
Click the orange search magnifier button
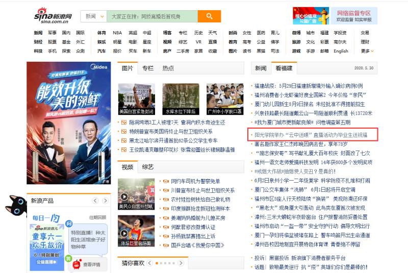click(x=209, y=16)
